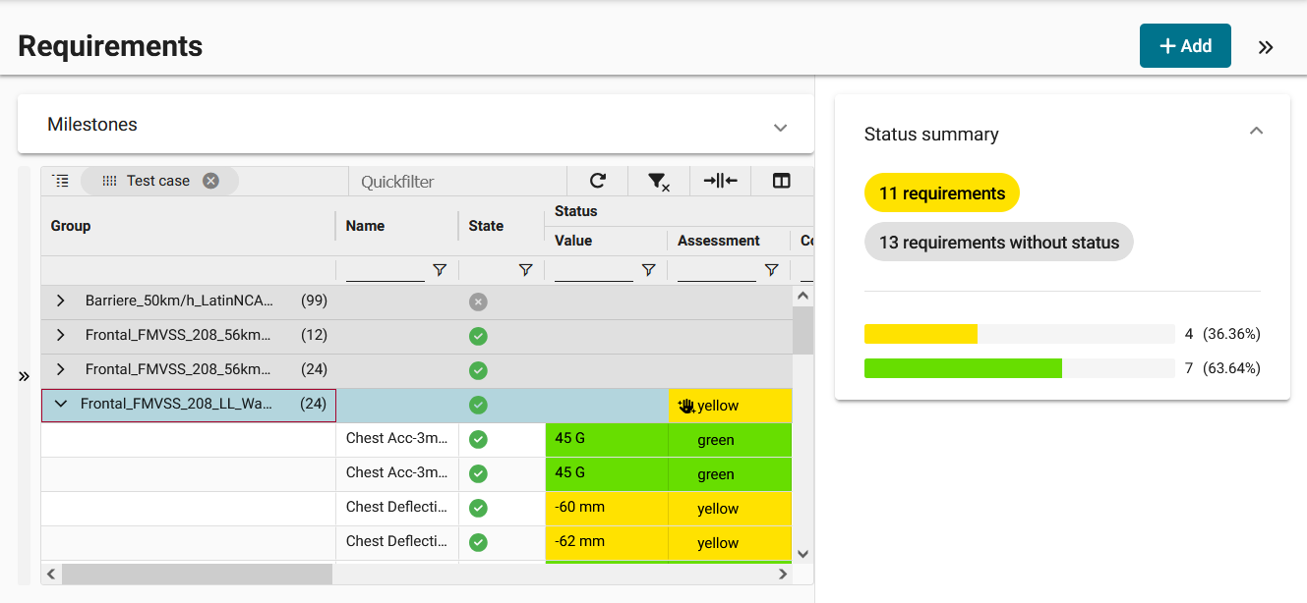Click first green assessment cell
The height and width of the screenshot is (603, 1307).
(x=730, y=440)
